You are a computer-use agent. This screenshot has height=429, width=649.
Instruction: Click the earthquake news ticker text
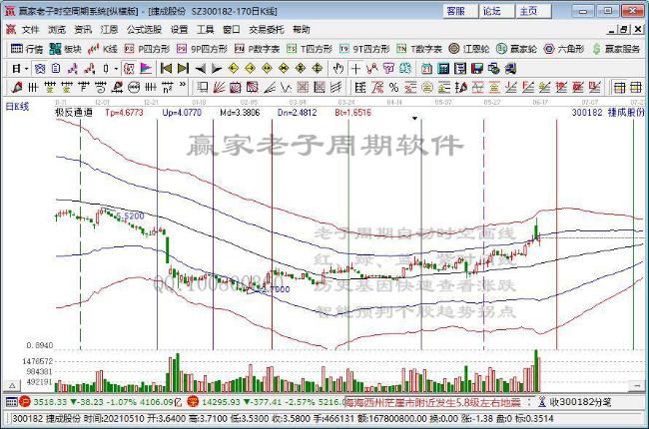point(433,402)
